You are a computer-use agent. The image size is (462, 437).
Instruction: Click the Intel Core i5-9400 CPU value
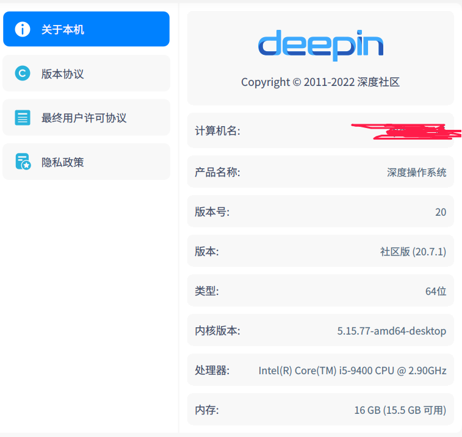click(352, 371)
